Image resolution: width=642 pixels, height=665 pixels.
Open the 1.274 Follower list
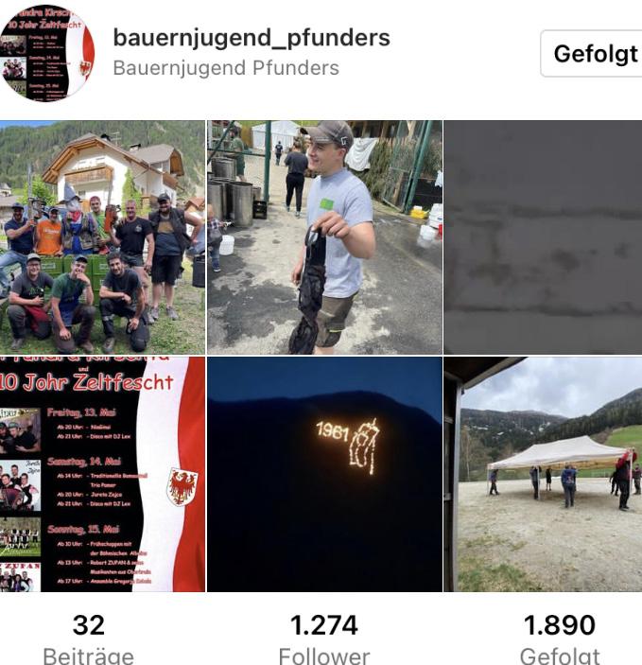click(324, 639)
